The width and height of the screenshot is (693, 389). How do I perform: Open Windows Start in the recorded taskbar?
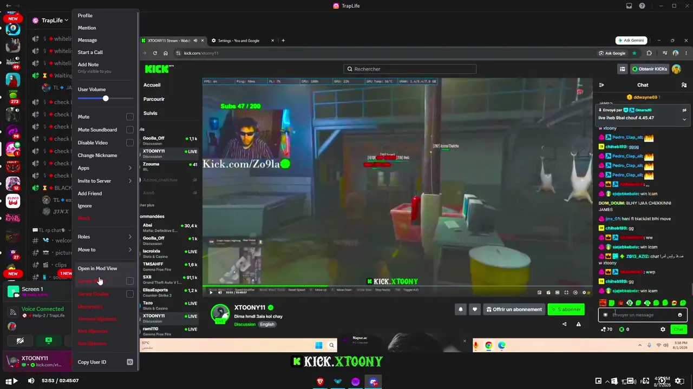pos(319,345)
